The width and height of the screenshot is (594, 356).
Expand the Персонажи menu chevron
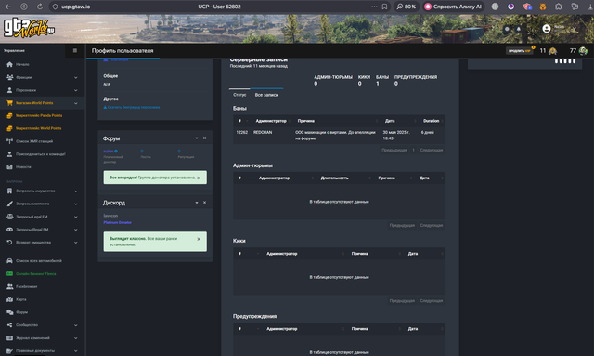(x=76, y=90)
